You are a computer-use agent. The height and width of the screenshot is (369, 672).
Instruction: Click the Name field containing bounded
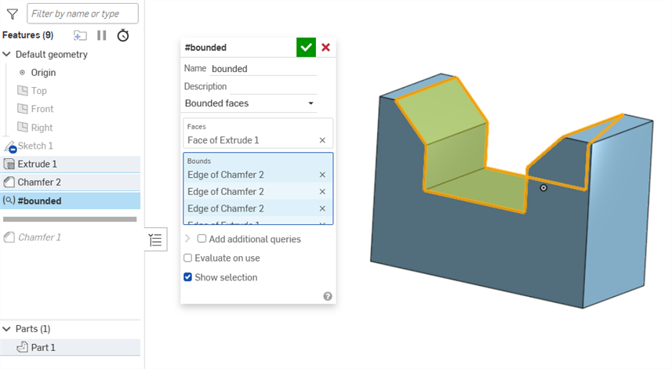[x=263, y=69]
